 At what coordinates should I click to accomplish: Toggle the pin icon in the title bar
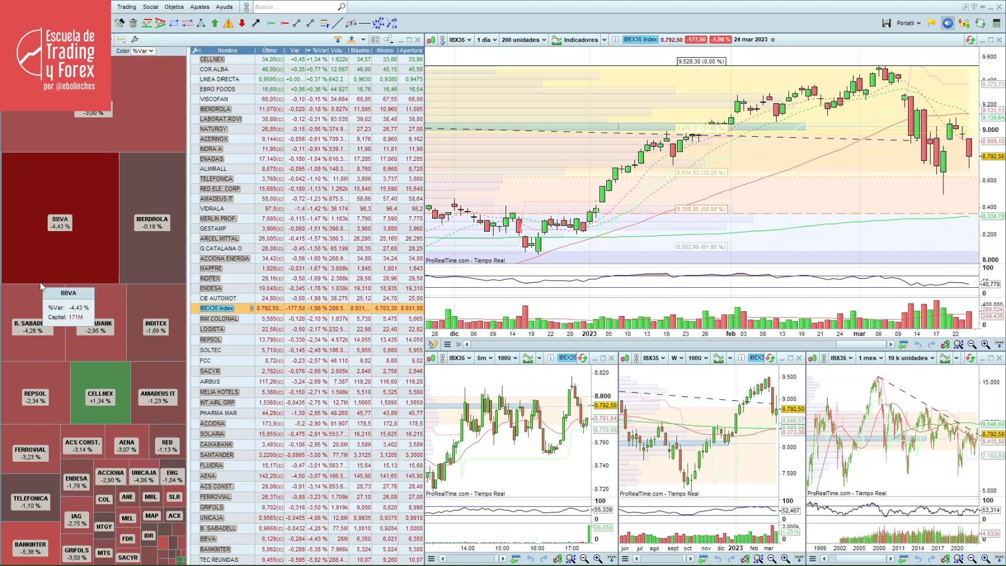(982, 6)
